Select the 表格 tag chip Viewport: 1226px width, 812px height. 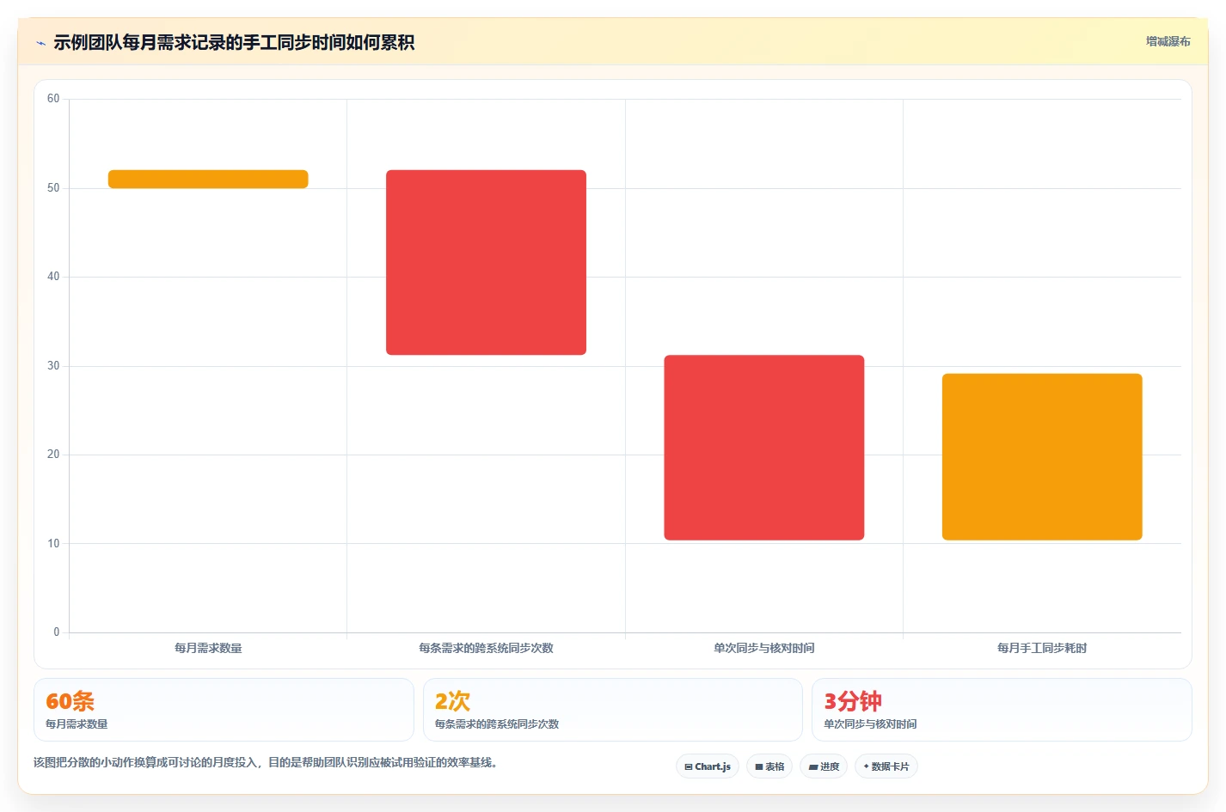(x=769, y=766)
